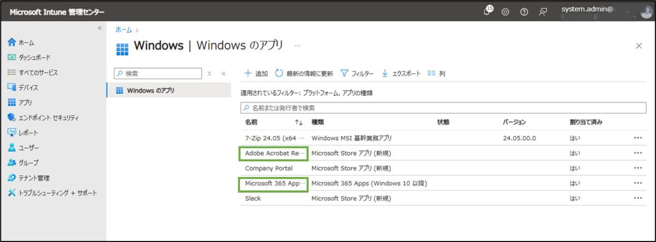Open the ellipsis menu for 7-Zip row
The width and height of the screenshot is (656, 242).
coord(638,138)
